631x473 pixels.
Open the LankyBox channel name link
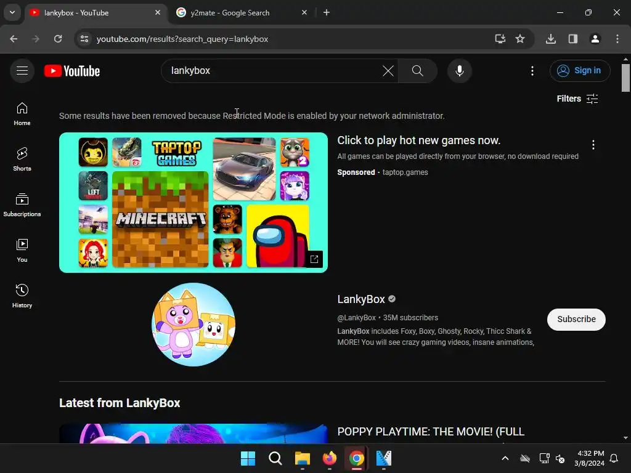point(361,299)
